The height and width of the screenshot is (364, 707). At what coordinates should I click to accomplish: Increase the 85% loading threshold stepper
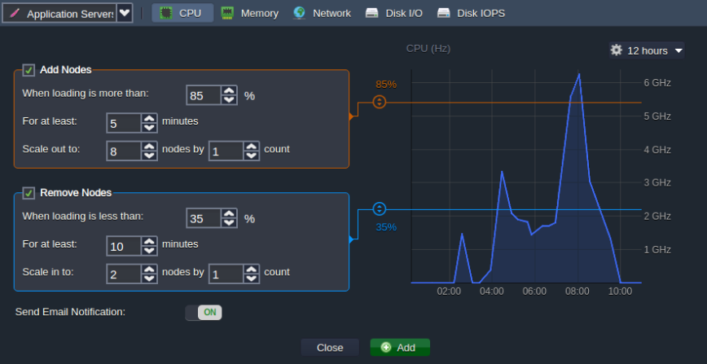(229, 91)
